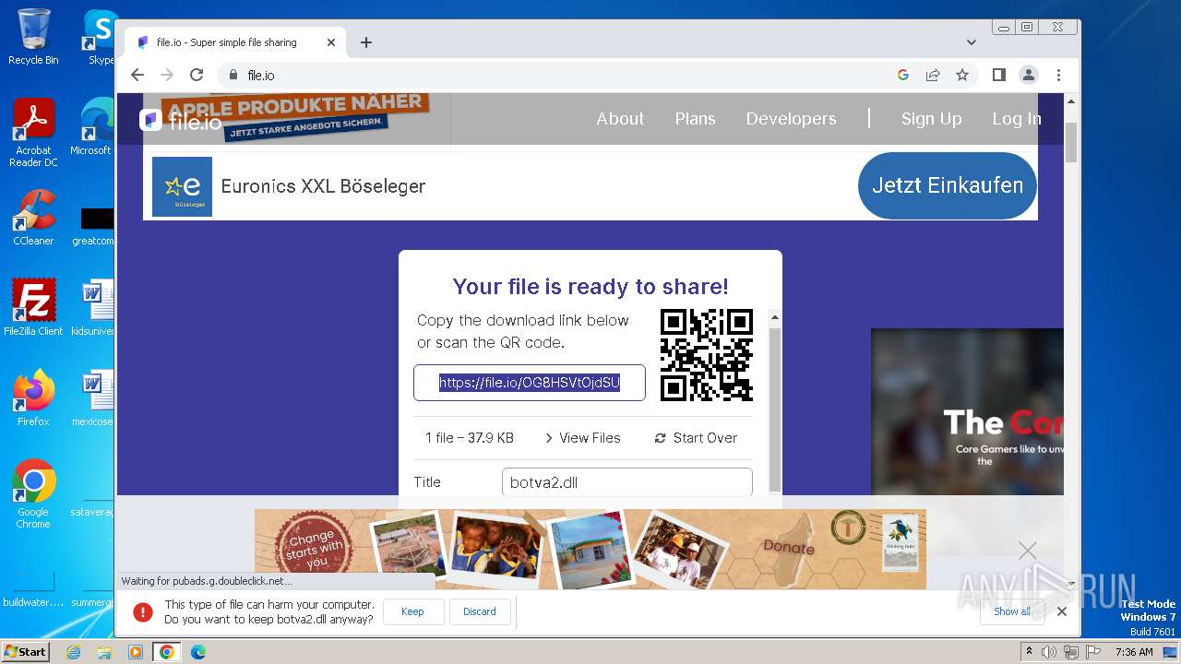Click the download warning icon
The image size is (1181, 664).
point(142,611)
